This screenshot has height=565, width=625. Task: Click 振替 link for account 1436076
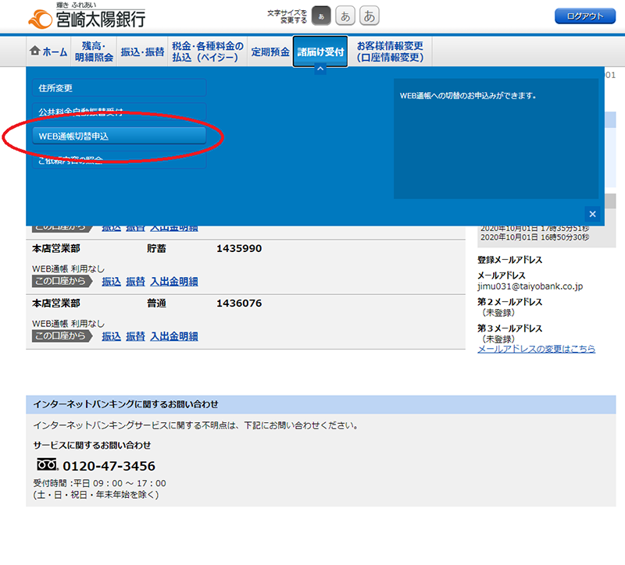pyautogui.click(x=135, y=336)
